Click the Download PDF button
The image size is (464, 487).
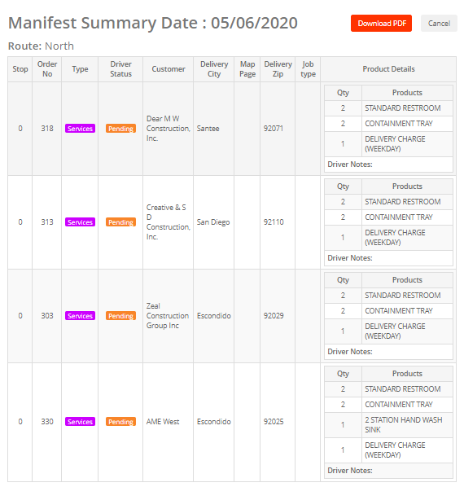point(381,24)
